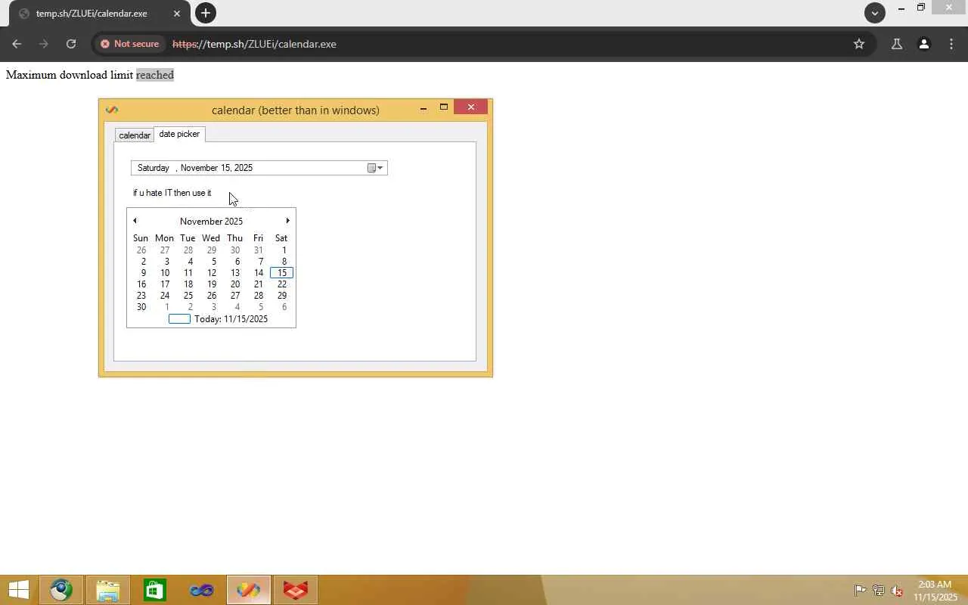
Task: Click the Not secure site indicator
Action: pyautogui.click(x=129, y=44)
